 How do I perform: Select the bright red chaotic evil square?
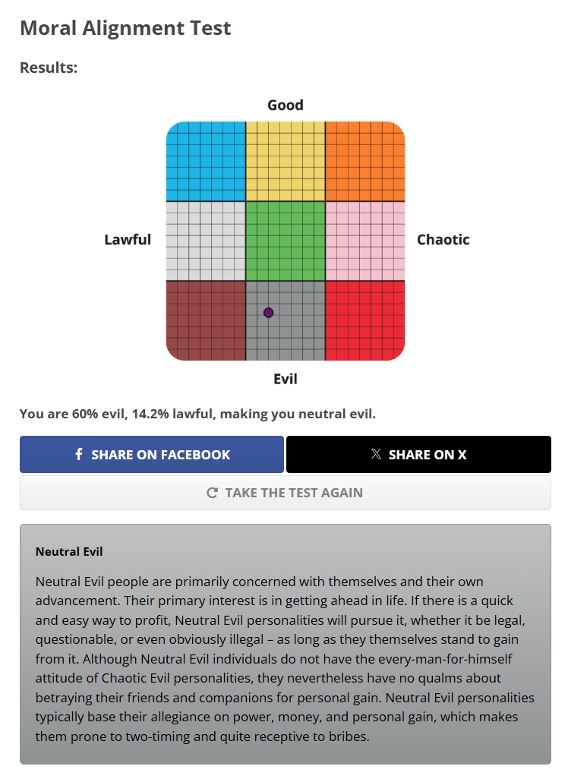[x=365, y=320]
